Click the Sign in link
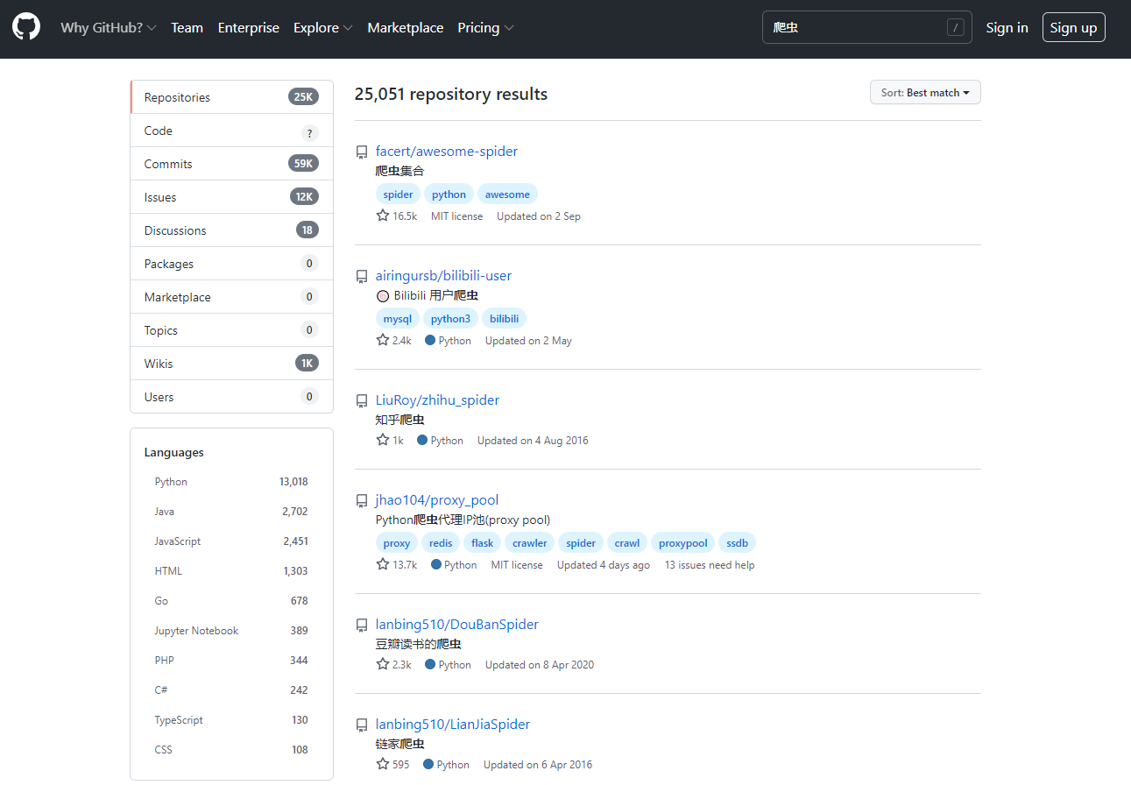Viewport: 1131px width, 785px height. [x=1007, y=27]
